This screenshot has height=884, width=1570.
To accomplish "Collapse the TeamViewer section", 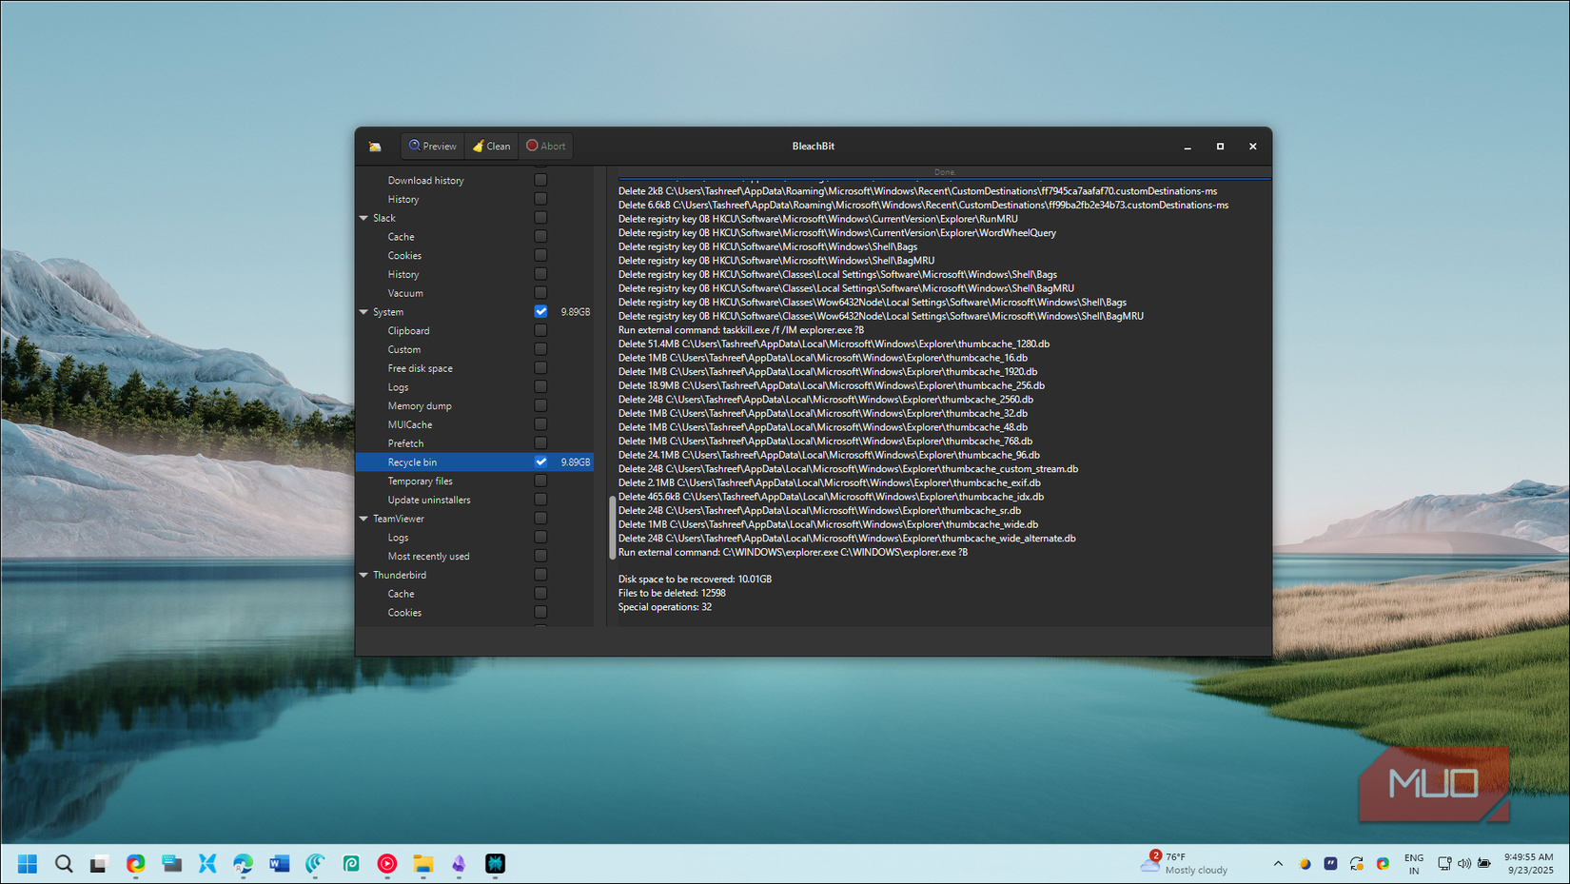I will (363, 519).
